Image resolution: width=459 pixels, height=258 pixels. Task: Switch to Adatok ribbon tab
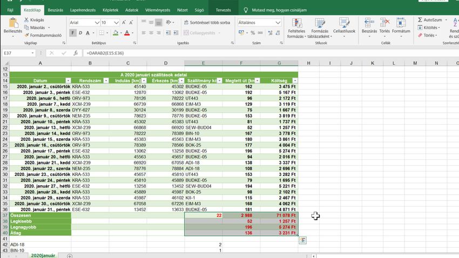click(132, 10)
